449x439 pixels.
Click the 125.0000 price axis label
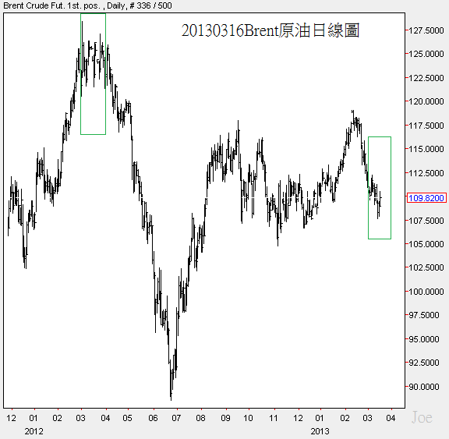tap(426, 54)
